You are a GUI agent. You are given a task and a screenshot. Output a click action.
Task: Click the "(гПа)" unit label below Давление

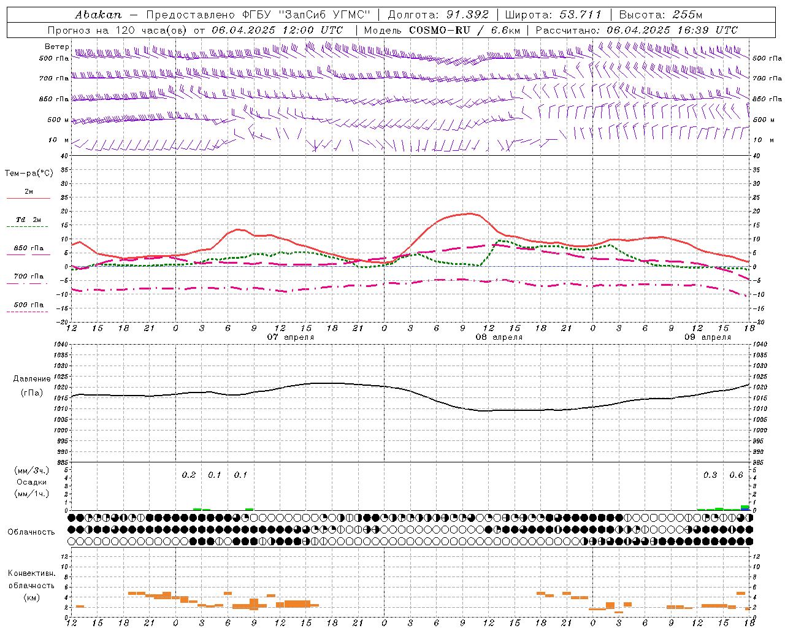[x=31, y=393]
